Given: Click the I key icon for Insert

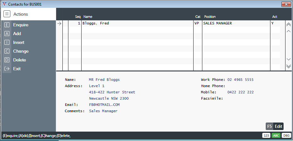Looking at the screenshot, I should (7, 42).
